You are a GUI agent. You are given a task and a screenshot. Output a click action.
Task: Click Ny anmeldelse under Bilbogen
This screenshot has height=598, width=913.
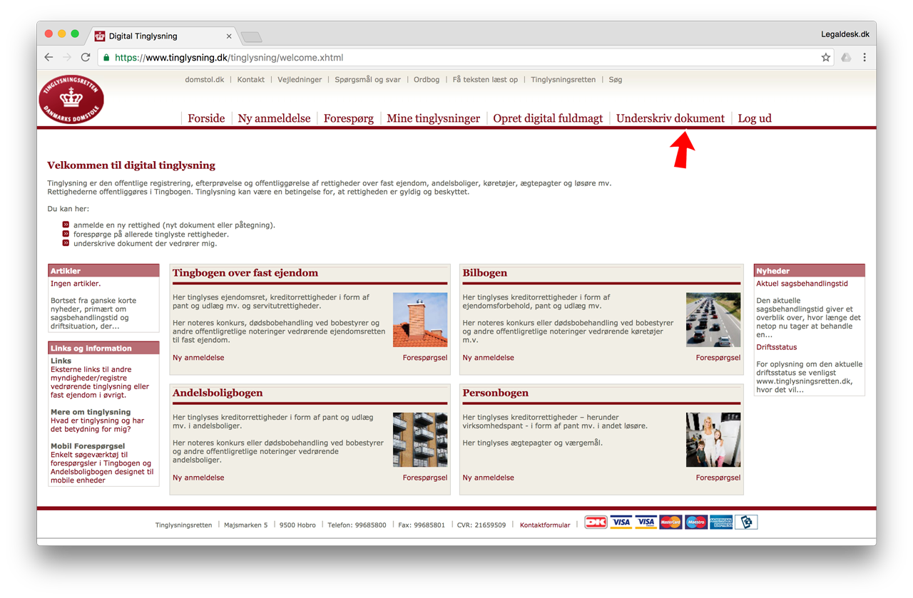point(488,358)
